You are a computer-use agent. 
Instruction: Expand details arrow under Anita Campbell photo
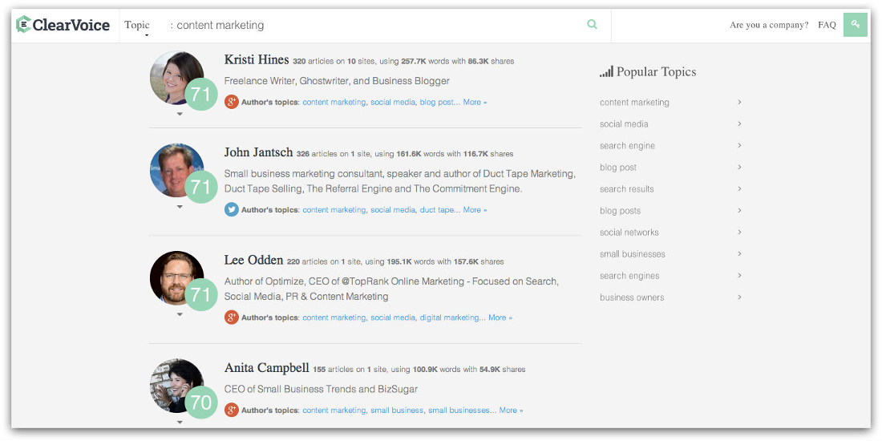point(180,423)
